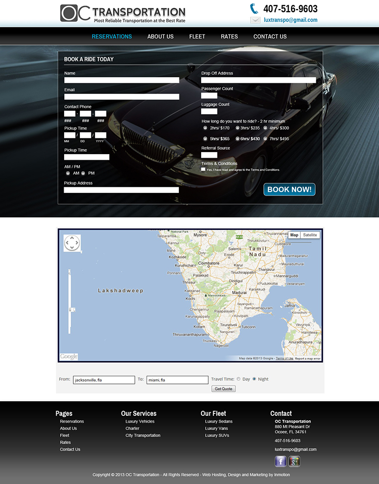Switch the map to Satellite view
This screenshot has width=379, height=484.
(x=310, y=235)
